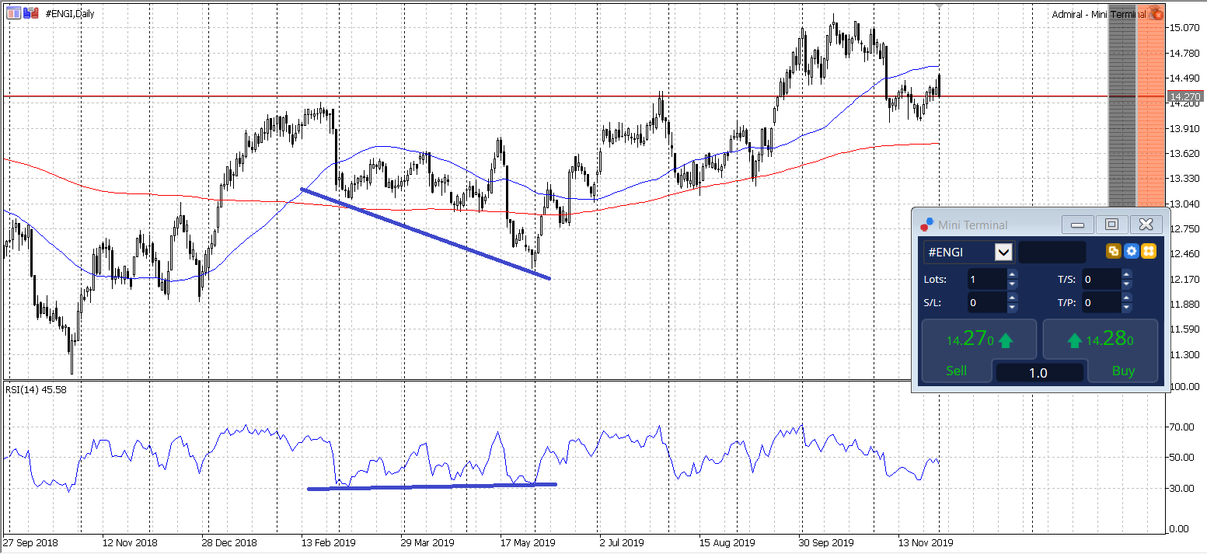Click the Admiral - Mini Terminal label
Viewport: 1207px width, 554px height.
click(x=1098, y=14)
